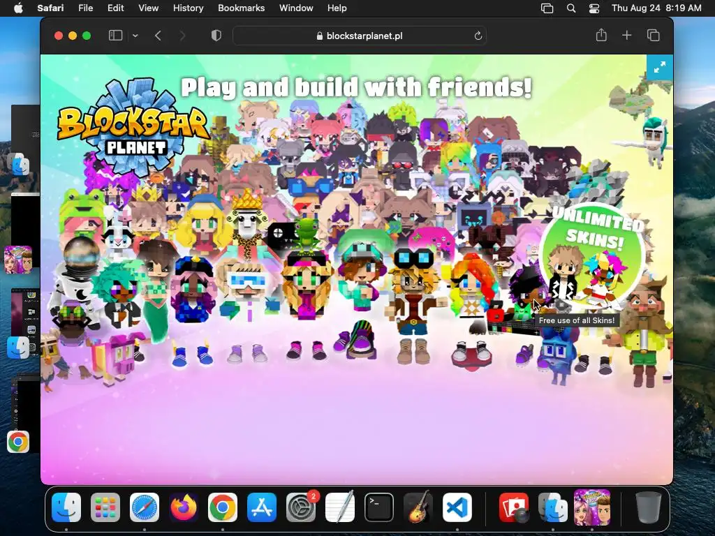Show the tab overview
Viewport: 715px width, 536px height.
tap(654, 35)
